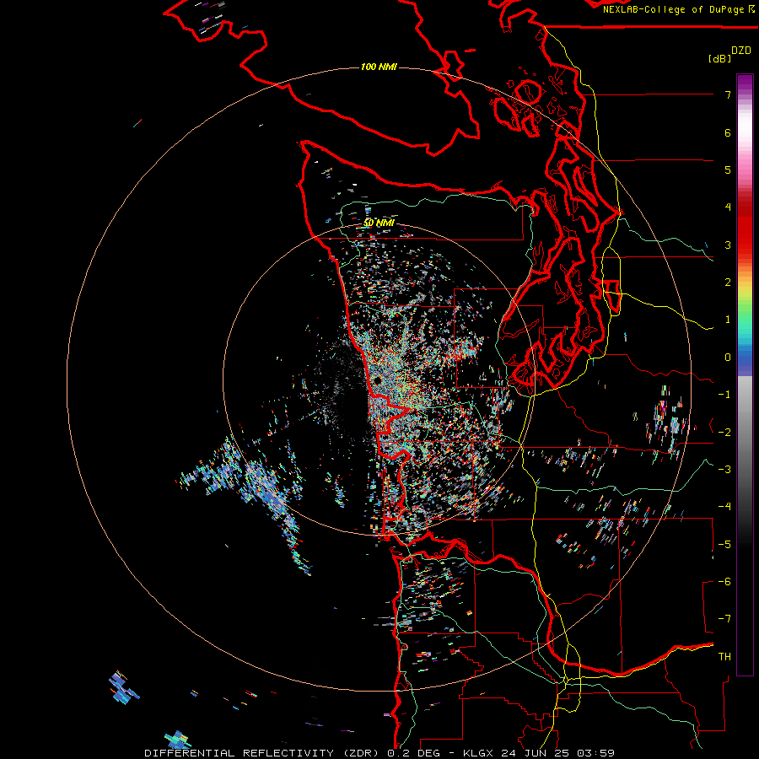Click the KLGX station identifier
This screenshot has height=759, width=759.
[x=478, y=753]
